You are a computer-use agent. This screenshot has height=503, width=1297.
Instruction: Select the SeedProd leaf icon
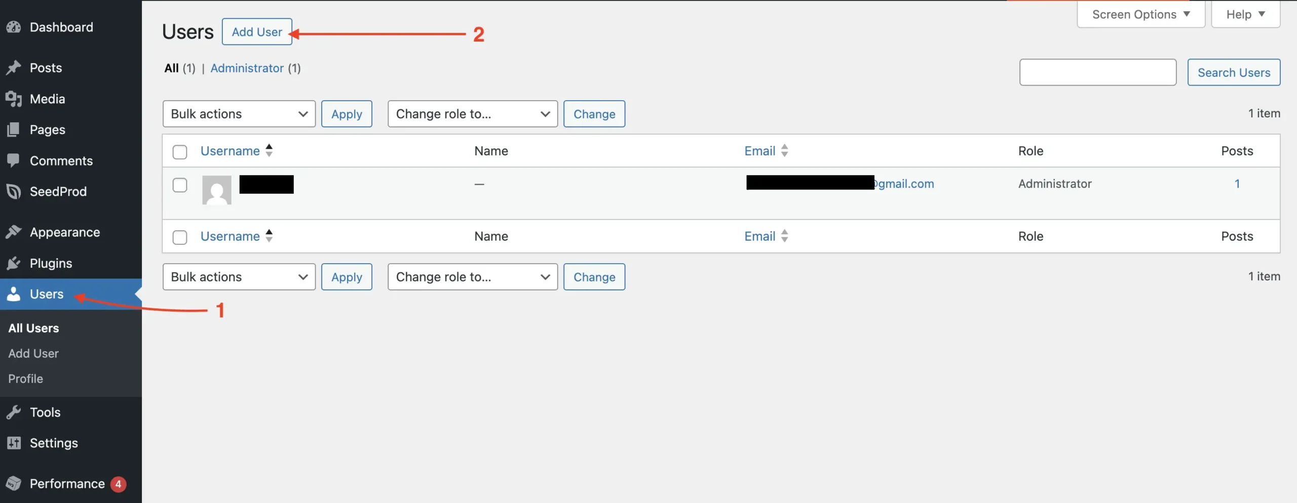click(14, 191)
